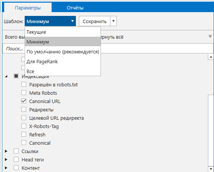The height and width of the screenshot is (172, 214).
Task: Uncheck the Canonical URL checkbox
Action: click(24, 101)
